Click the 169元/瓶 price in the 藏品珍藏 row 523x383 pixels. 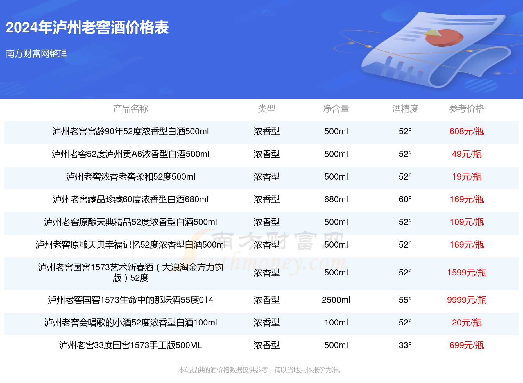coord(467,199)
